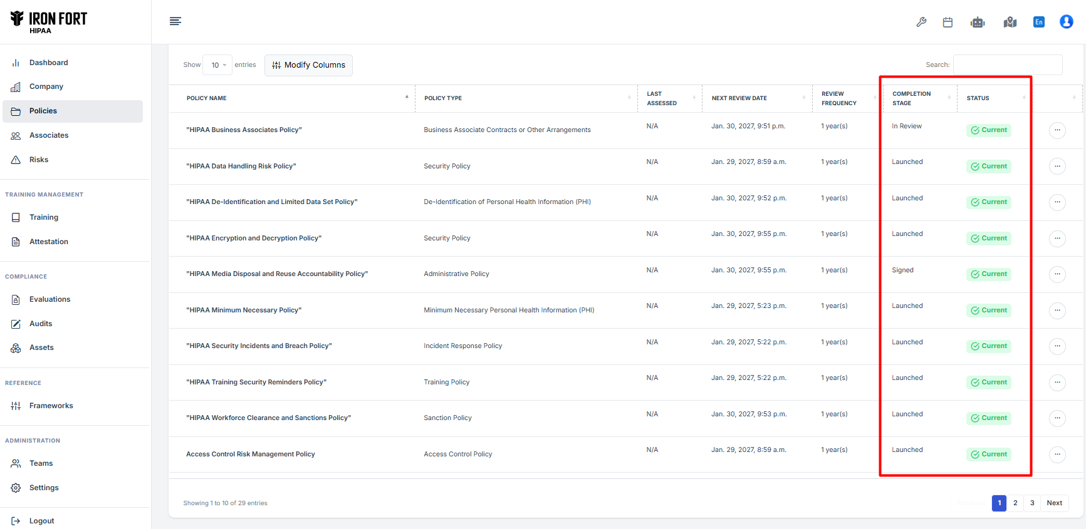Click Next pagination button
Image resolution: width=1086 pixels, height=529 pixels.
pos(1054,503)
